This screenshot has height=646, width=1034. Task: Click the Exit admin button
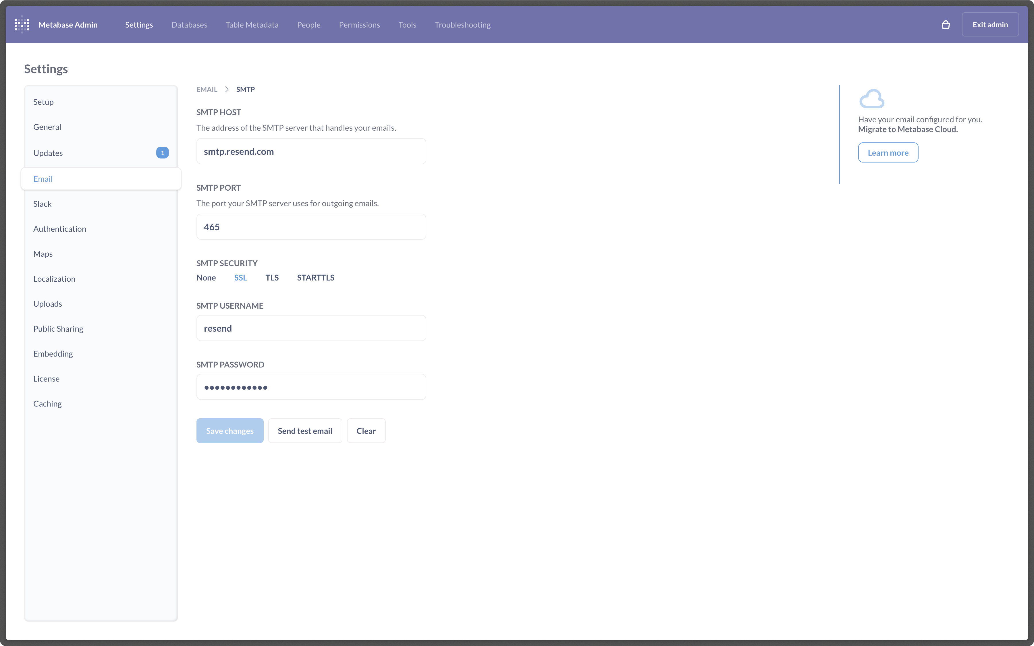[x=990, y=25]
